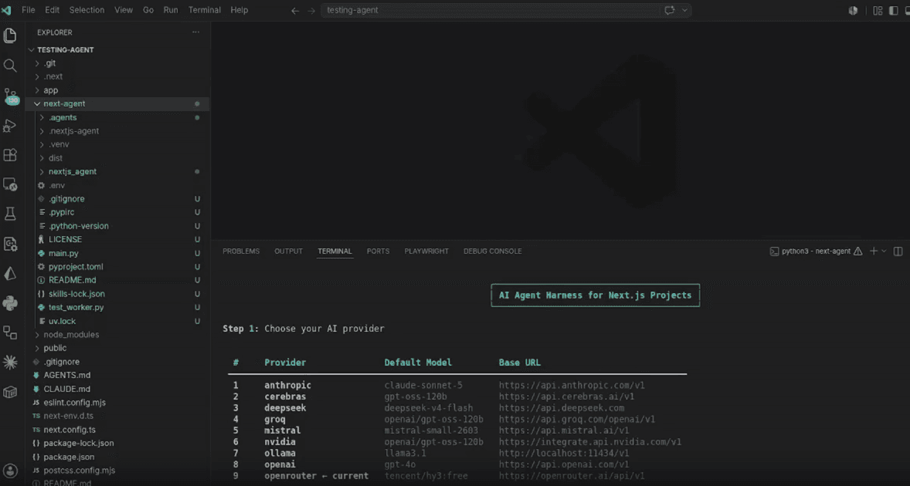The width and height of the screenshot is (910, 486).
Task: Switch to the DEBUG CONSOLE tab
Action: pos(492,251)
